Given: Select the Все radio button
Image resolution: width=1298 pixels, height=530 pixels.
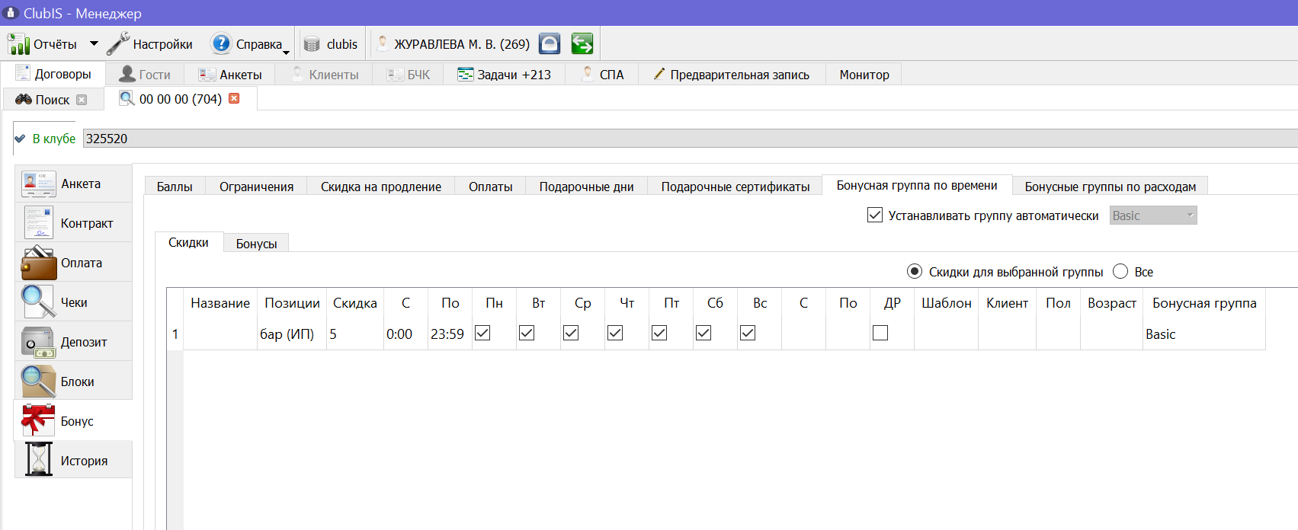Looking at the screenshot, I should coord(1120,272).
